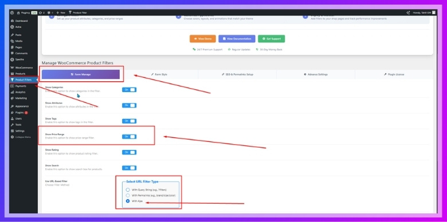This screenshot has width=447, height=222.
Task: Open the Advance Settings tab
Action: (x=316, y=74)
